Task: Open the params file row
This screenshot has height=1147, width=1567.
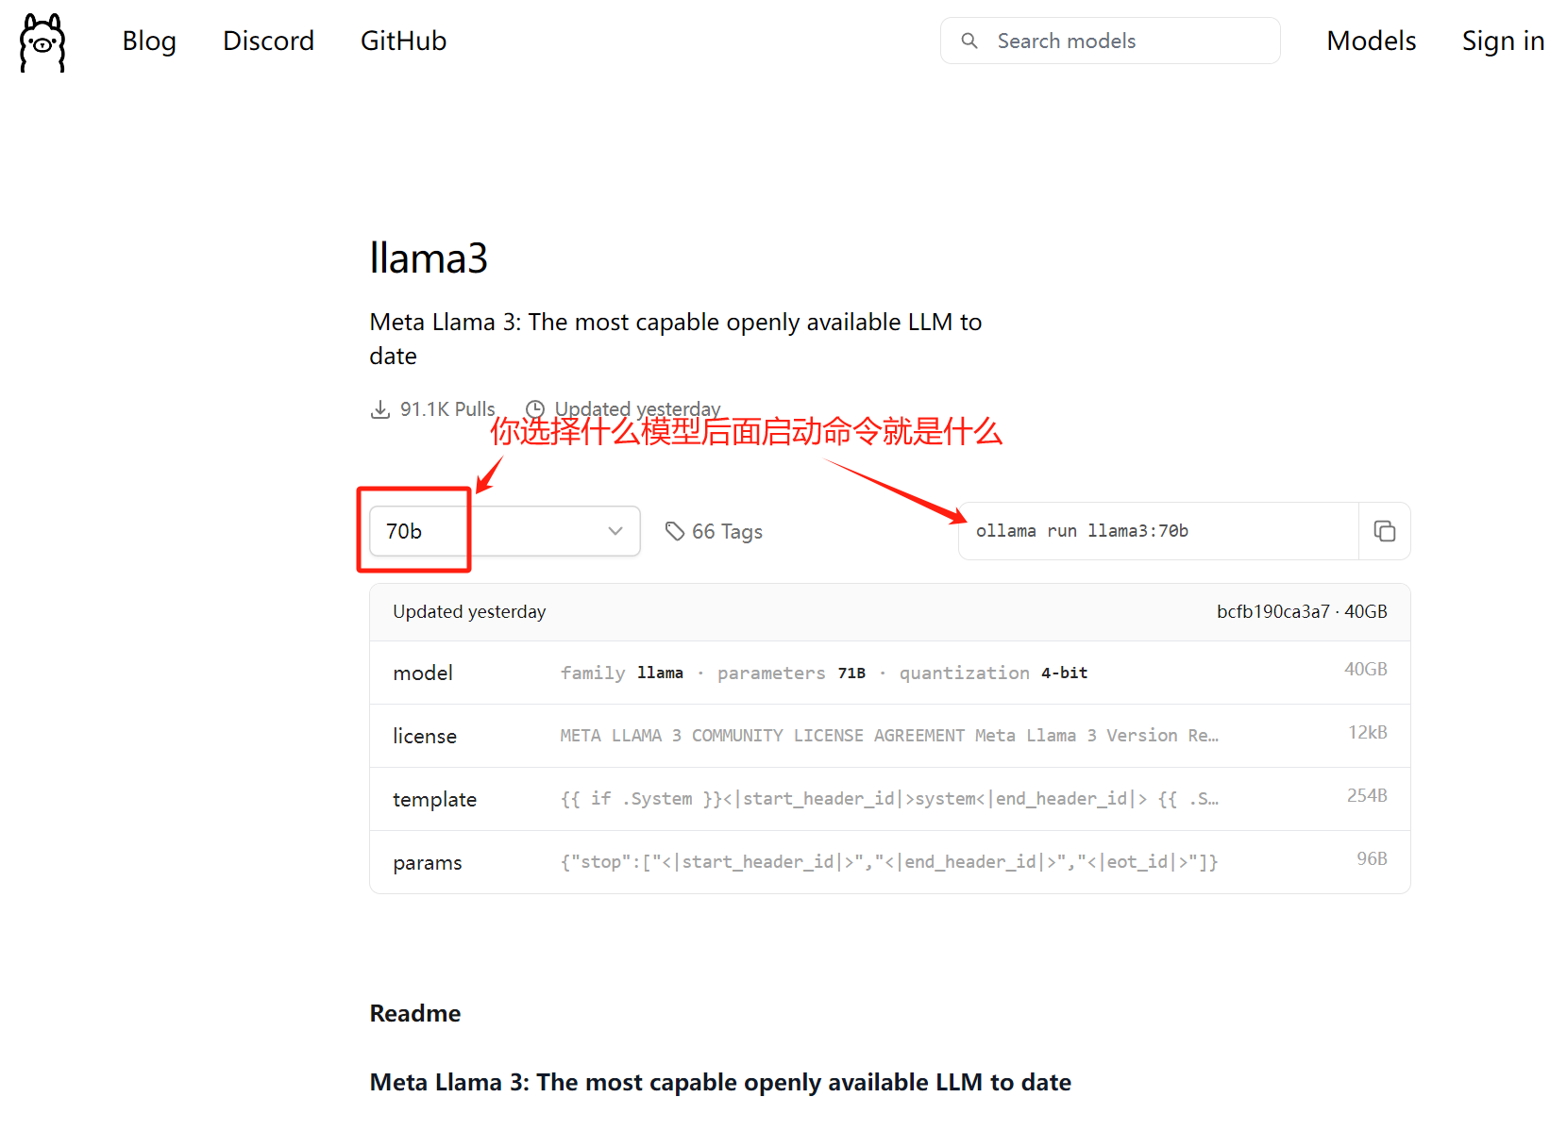Action: point(889,862)
